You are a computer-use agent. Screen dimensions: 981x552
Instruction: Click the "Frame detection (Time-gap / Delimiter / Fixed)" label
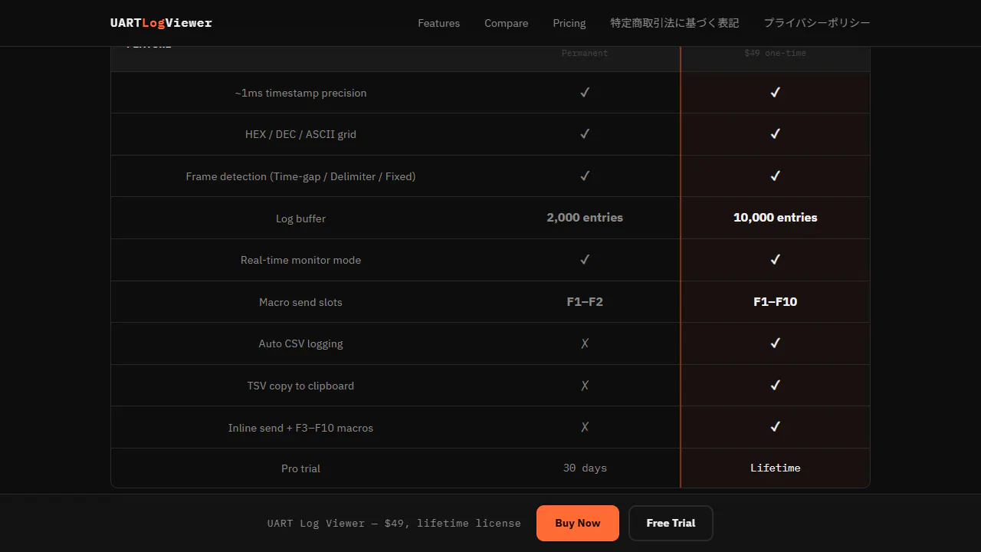coord(300,176)
